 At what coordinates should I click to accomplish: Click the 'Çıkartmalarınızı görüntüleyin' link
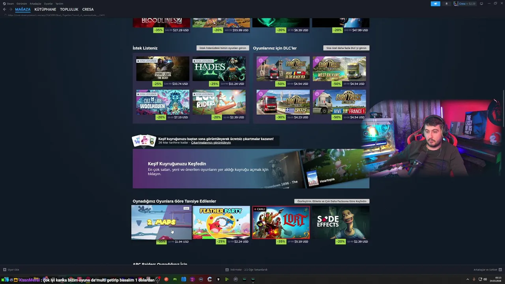[x=211, y=142]
